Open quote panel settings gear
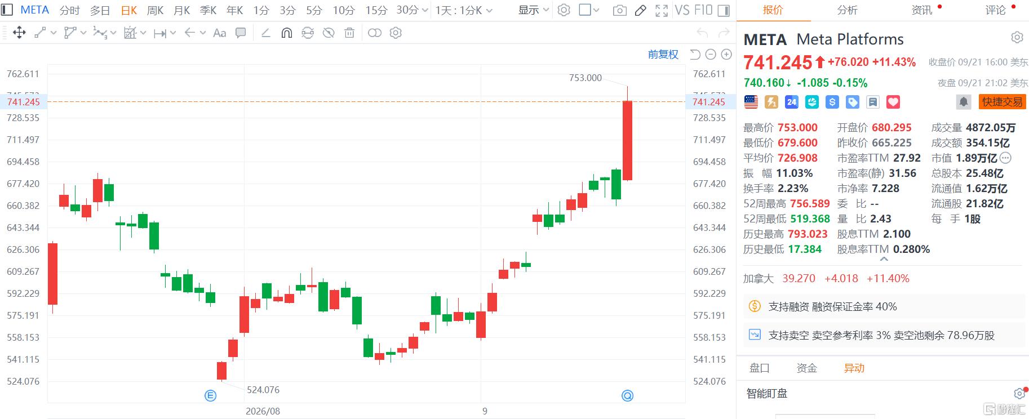This screenshot has width=1029, height=419. [x=1017, y=38]
